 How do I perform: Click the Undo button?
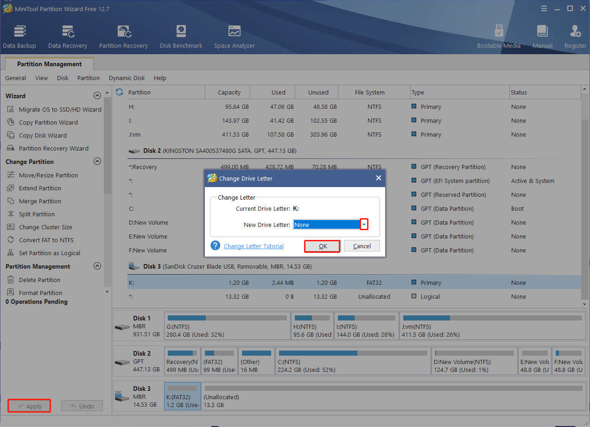pos(82,406)
